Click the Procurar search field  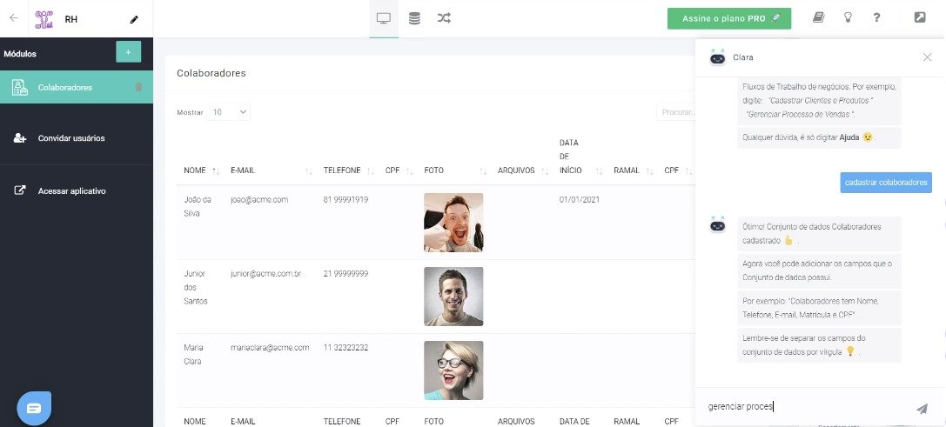pyautogui.click(x=675, y=112)
